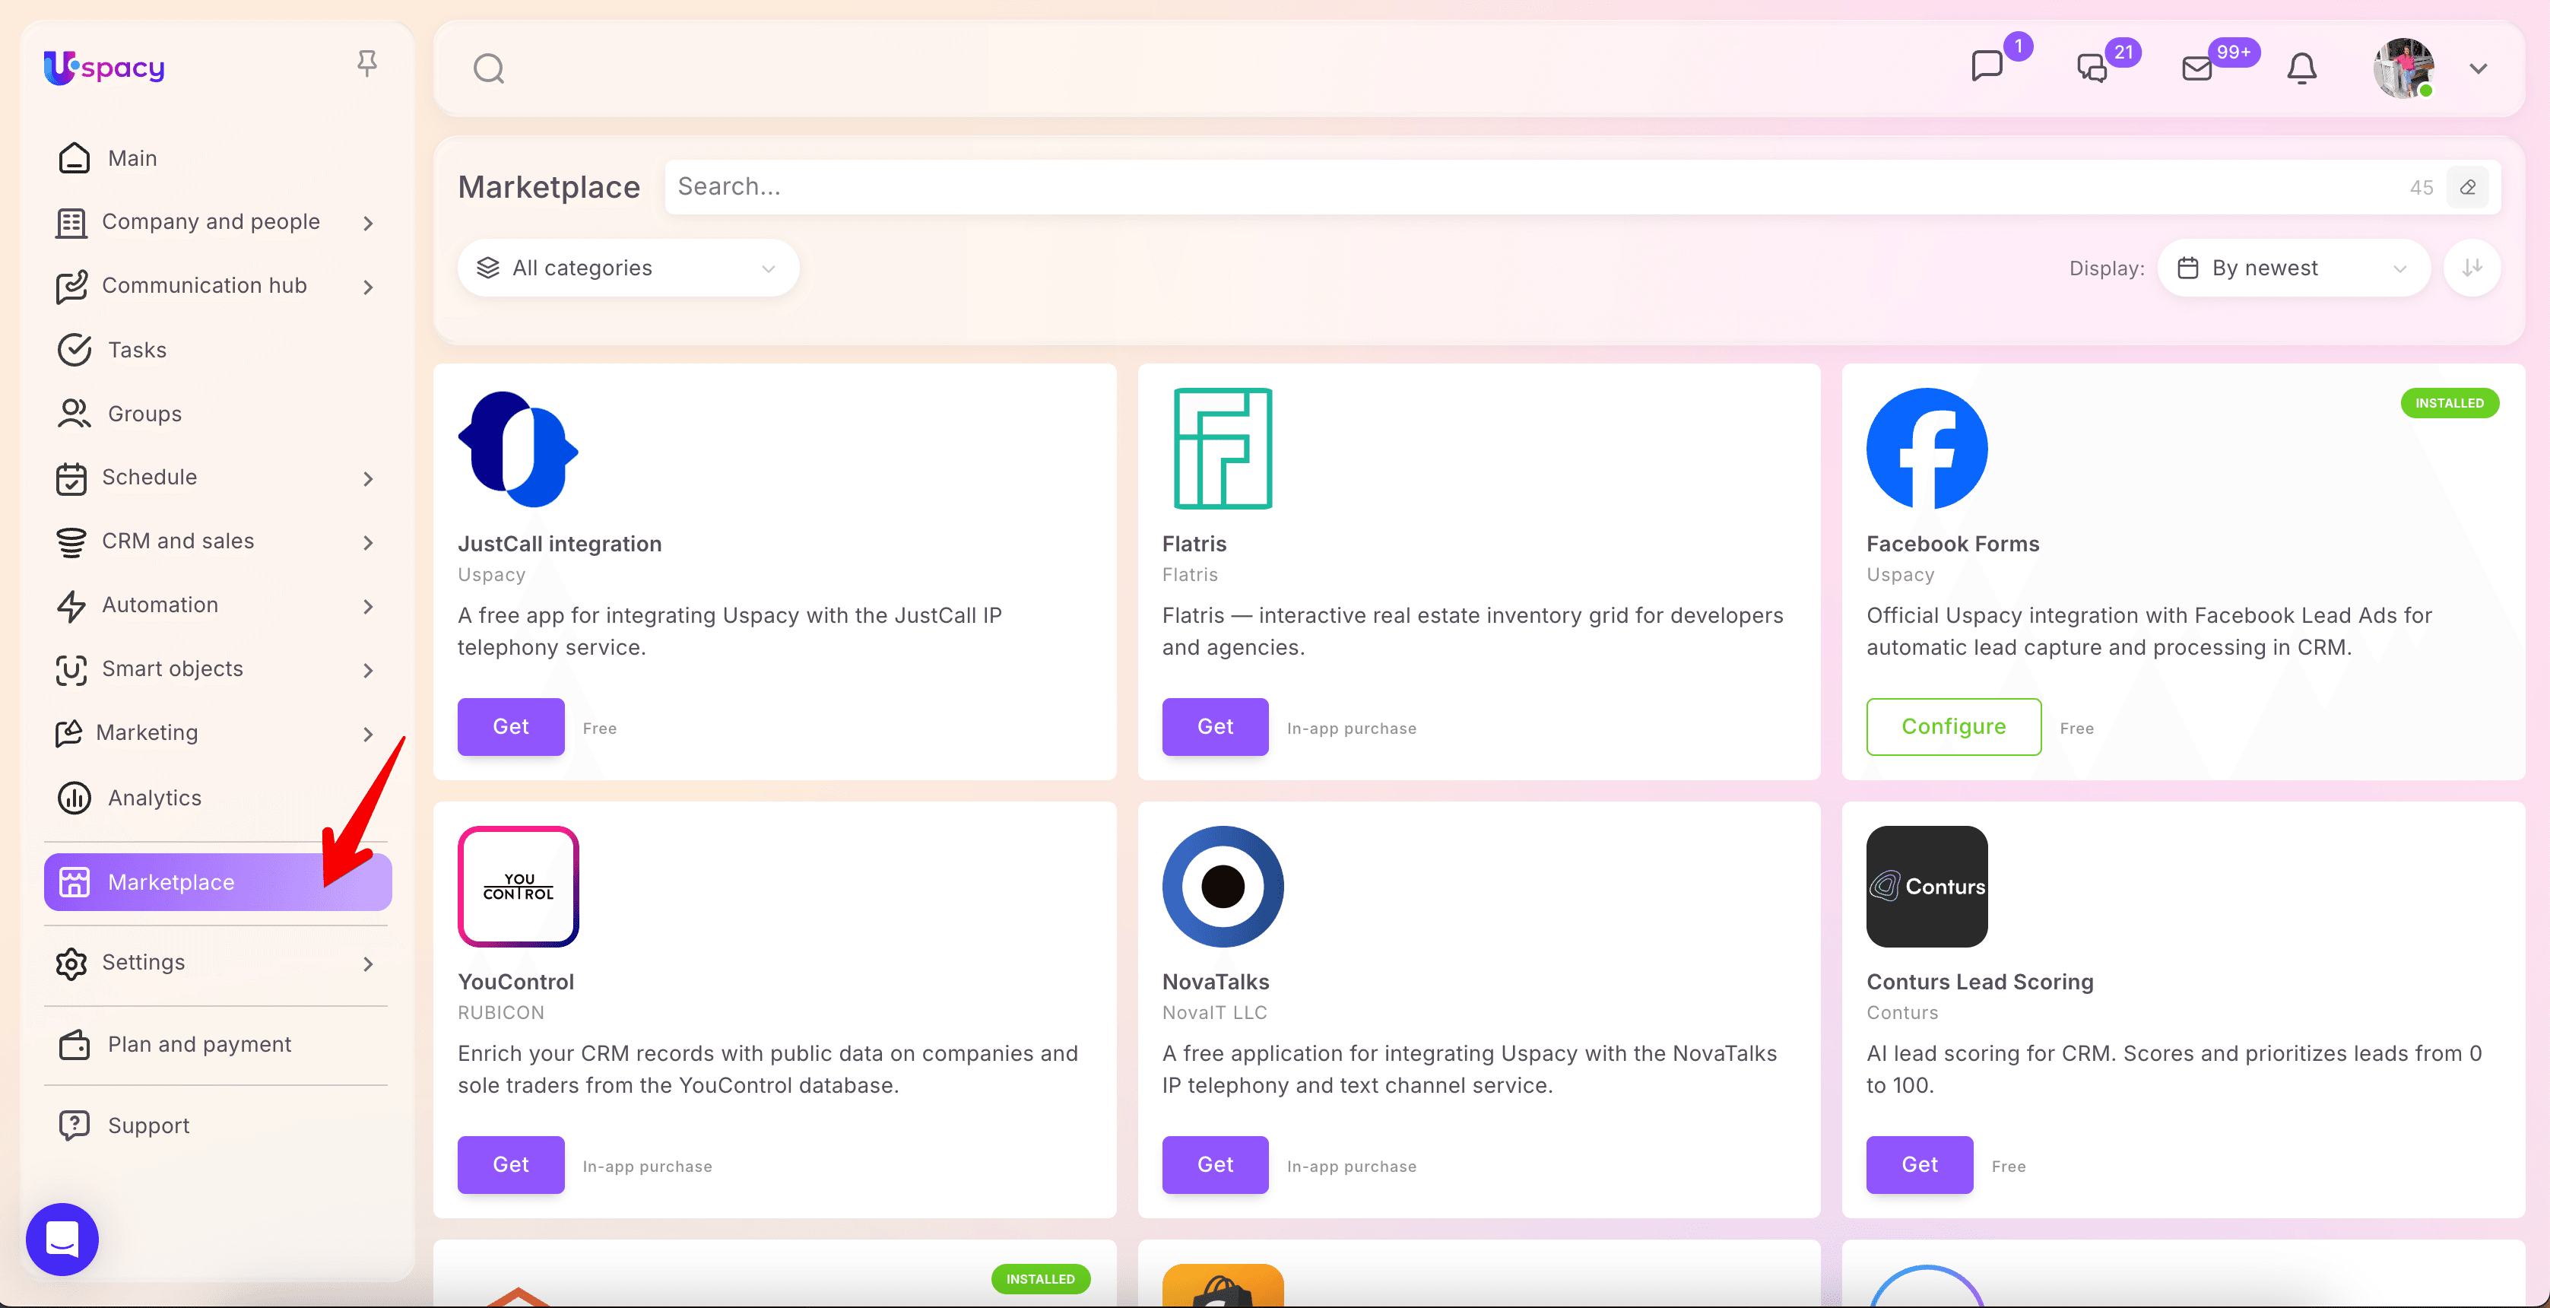Click the NovaIT LLC publisher name
2550x1308 pixels.
[x=1215, y=1012]
